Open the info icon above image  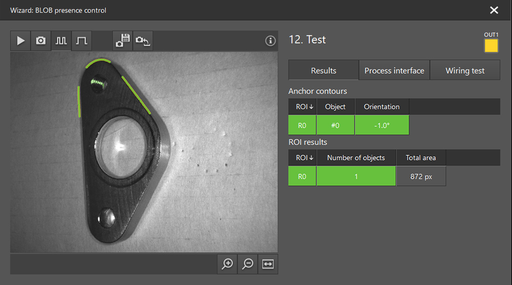coord(271,41)
